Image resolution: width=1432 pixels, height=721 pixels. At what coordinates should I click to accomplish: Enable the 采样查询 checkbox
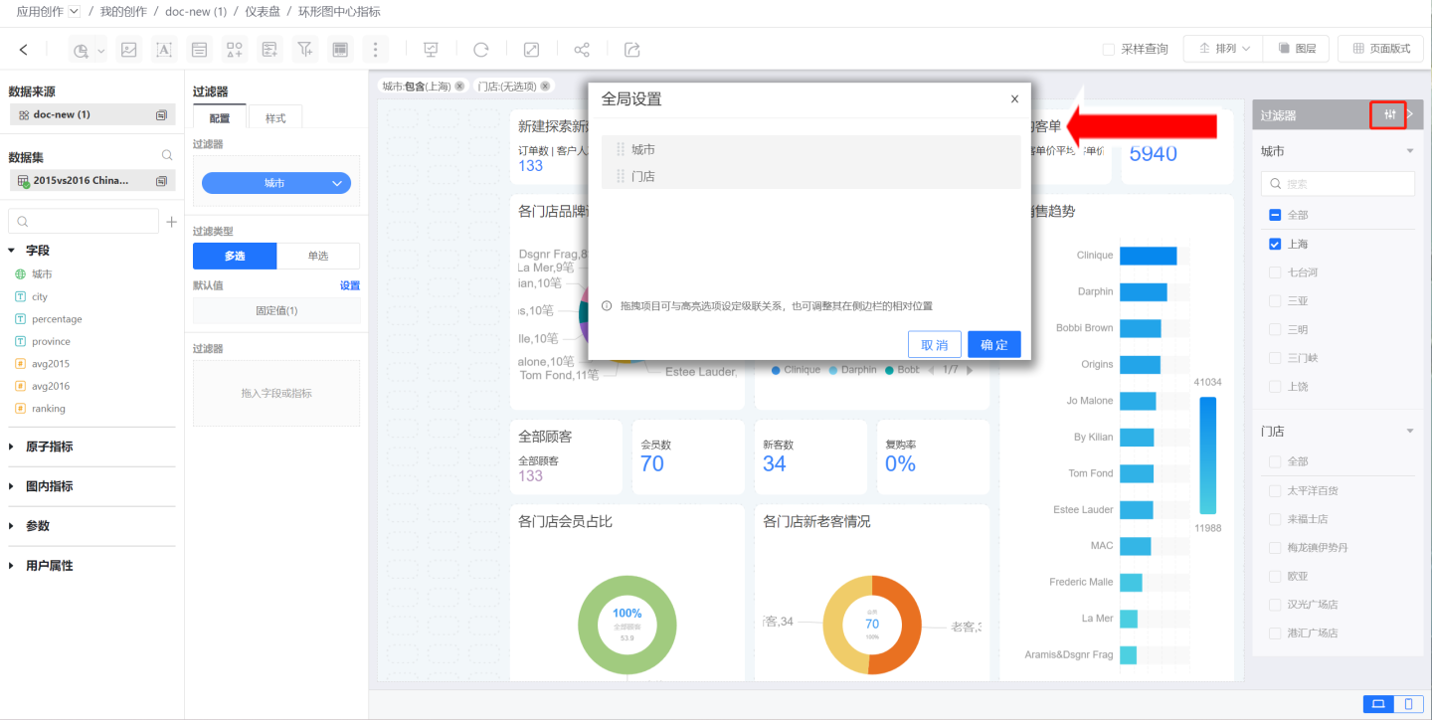click(1109, 49)
